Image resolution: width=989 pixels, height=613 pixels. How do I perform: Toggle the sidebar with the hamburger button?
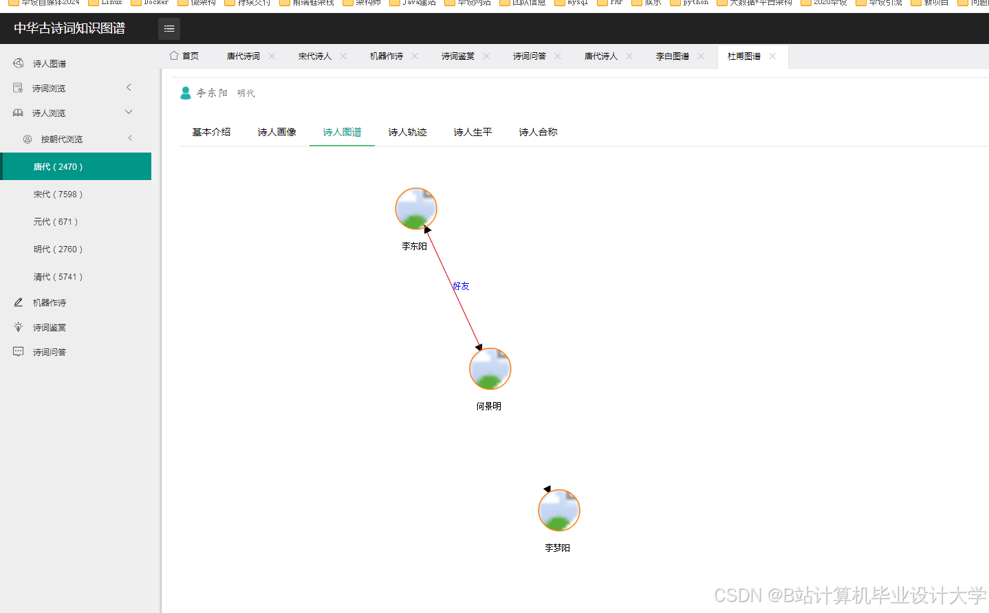169,29
